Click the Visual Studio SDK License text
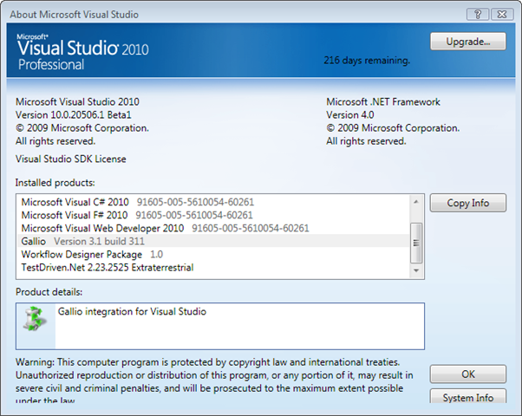Screen dimensions: 522x416 click(71, 159)
